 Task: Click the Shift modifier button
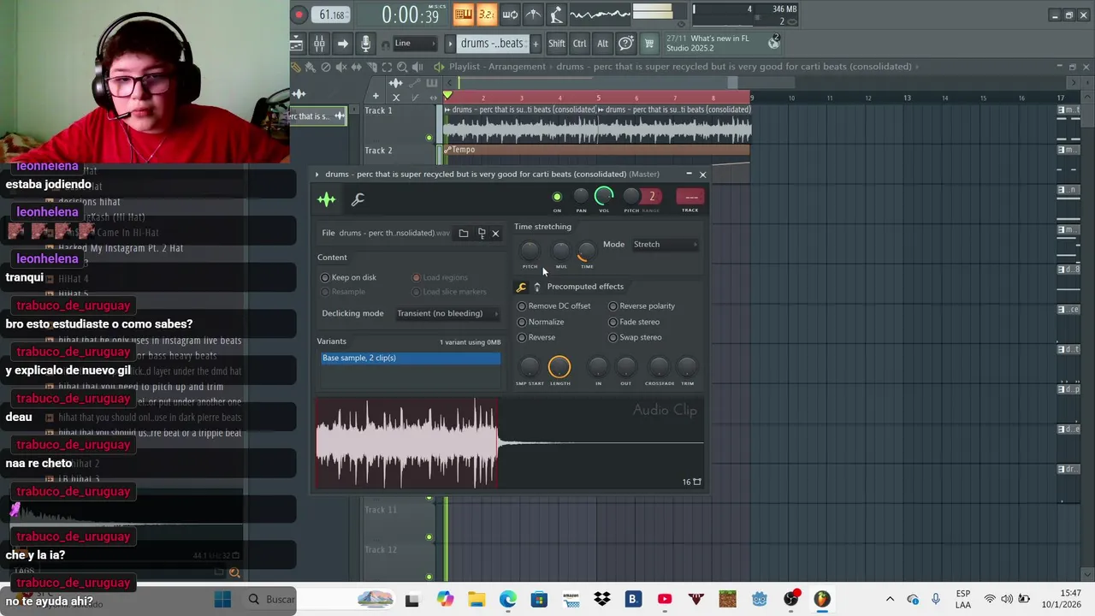557,44
